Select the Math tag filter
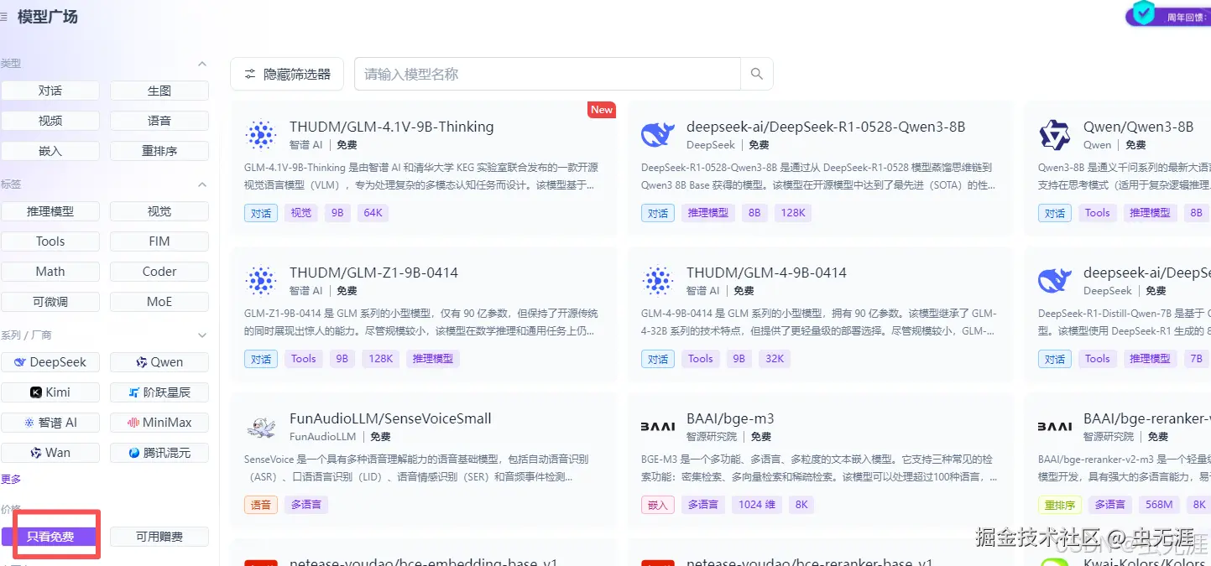1211x566 pixels. point(50,272)
